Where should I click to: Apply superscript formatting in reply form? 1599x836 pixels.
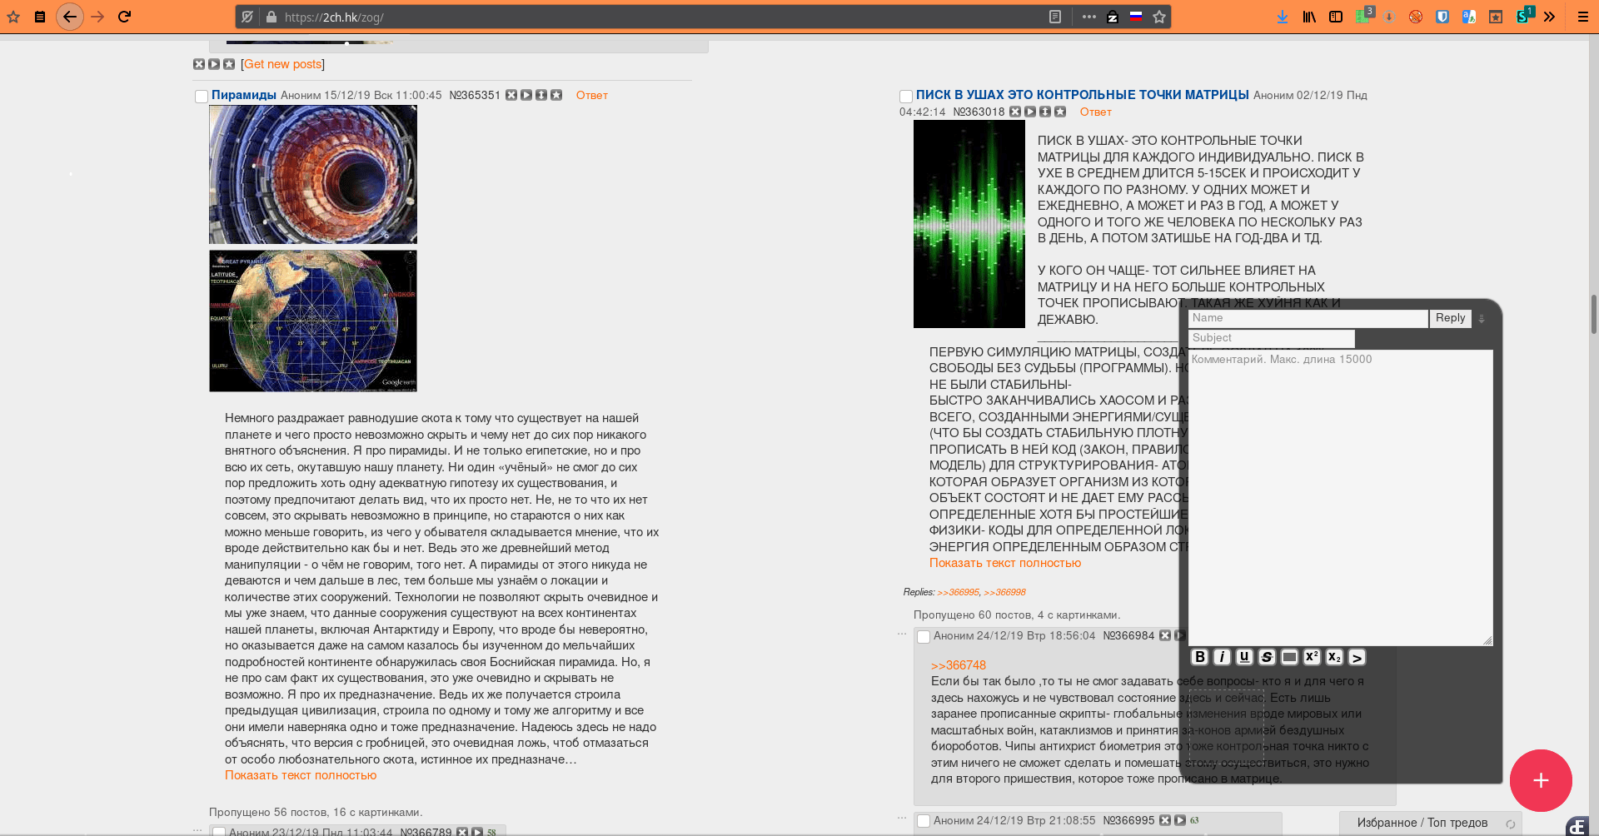1313,657
